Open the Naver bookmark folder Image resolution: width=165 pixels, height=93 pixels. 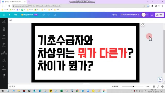[x=30, y=10]
